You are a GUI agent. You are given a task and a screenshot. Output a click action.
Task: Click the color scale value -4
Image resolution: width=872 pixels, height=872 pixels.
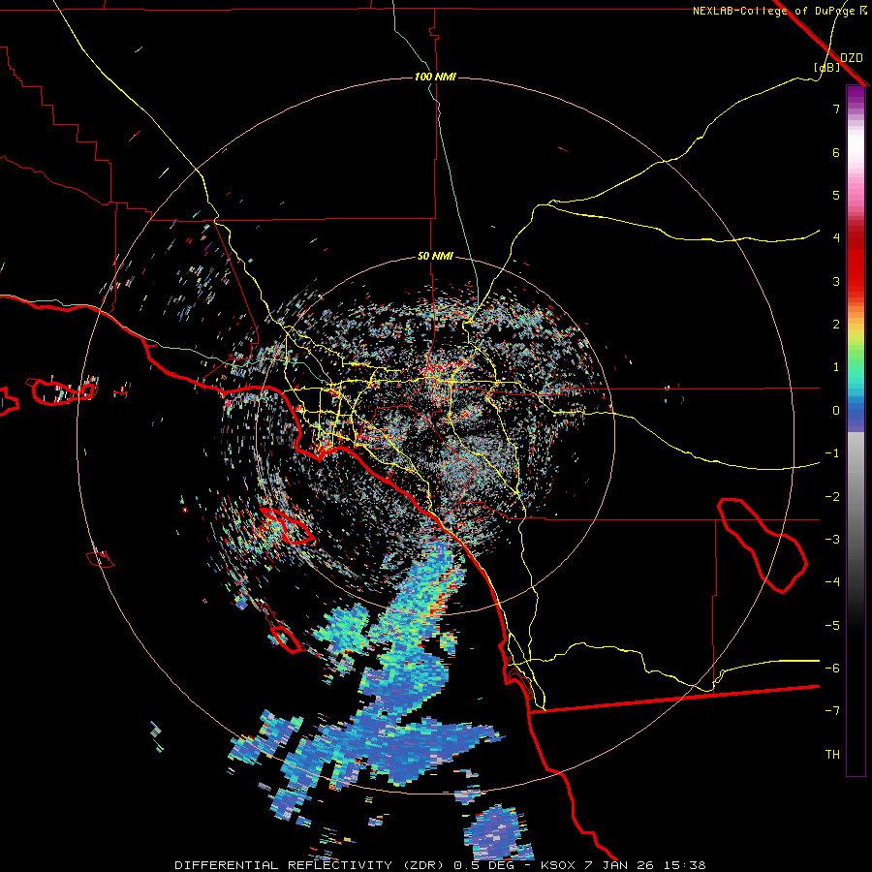point(832,582)
